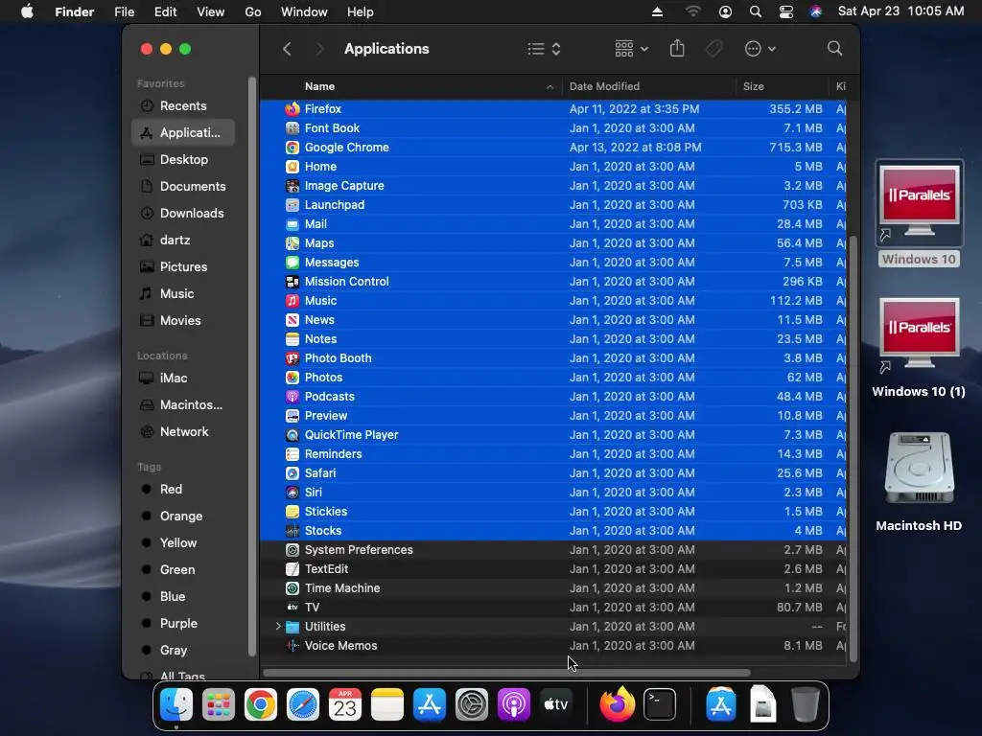Screen dimensions: 982x736
Task: Click the TV app row
Action: click(553, 607)
